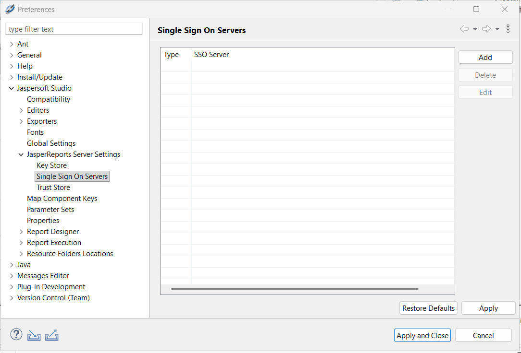Expand the Resource Folders Locations node
Viewport: 521px width, 353px height.
click(21, 254)
